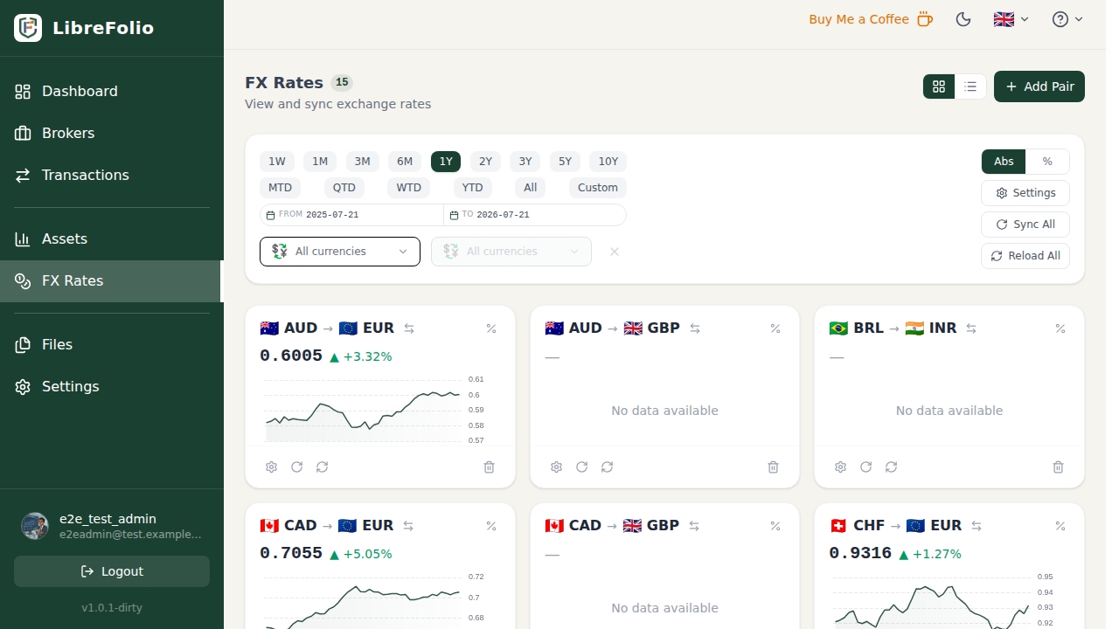Reload the AUD EUR pair

tap(322, 467)
